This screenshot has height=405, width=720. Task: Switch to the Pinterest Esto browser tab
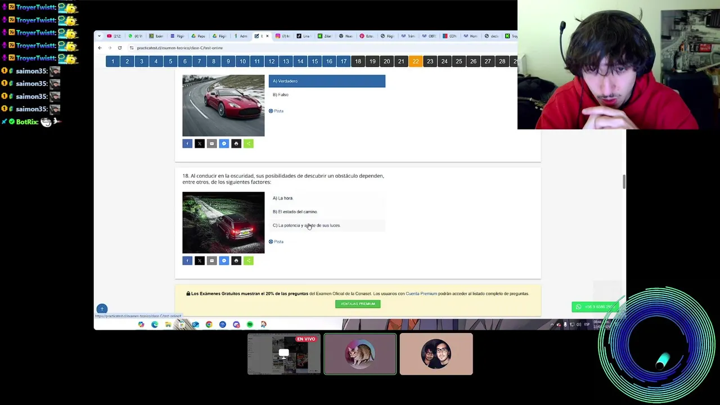tap(366, 36)
